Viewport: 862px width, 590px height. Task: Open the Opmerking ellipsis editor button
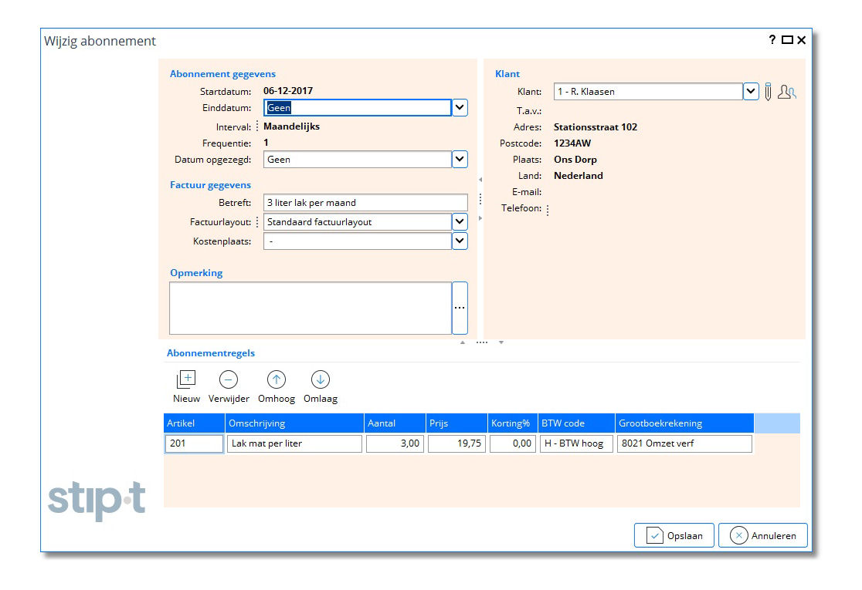pos(460,308)
